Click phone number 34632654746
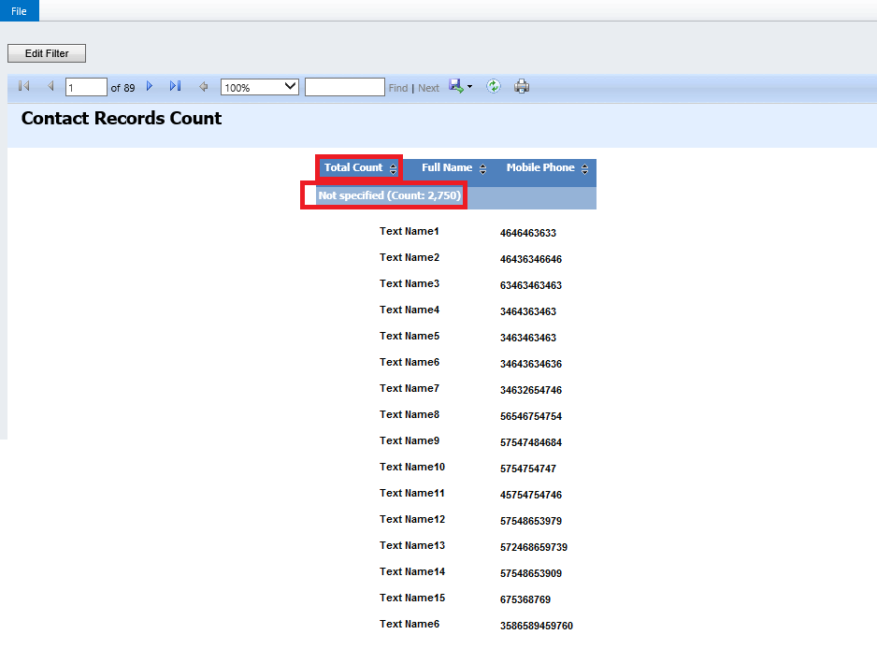 tap(531, 390)
